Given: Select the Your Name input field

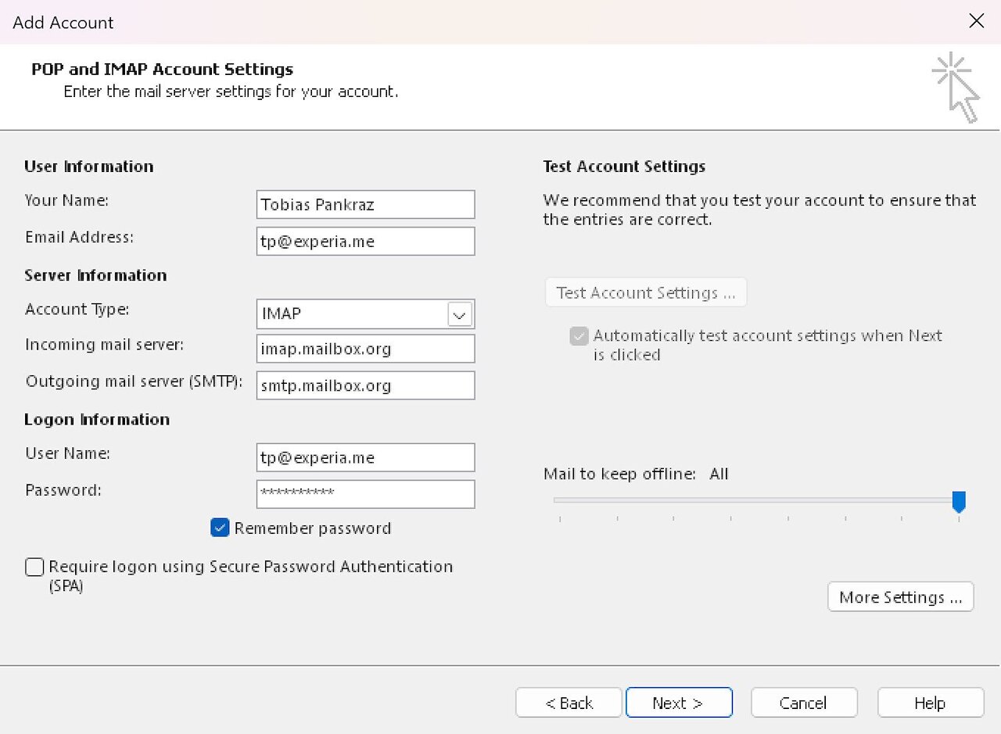Looking at the screenshot, I should click(365, 204).
